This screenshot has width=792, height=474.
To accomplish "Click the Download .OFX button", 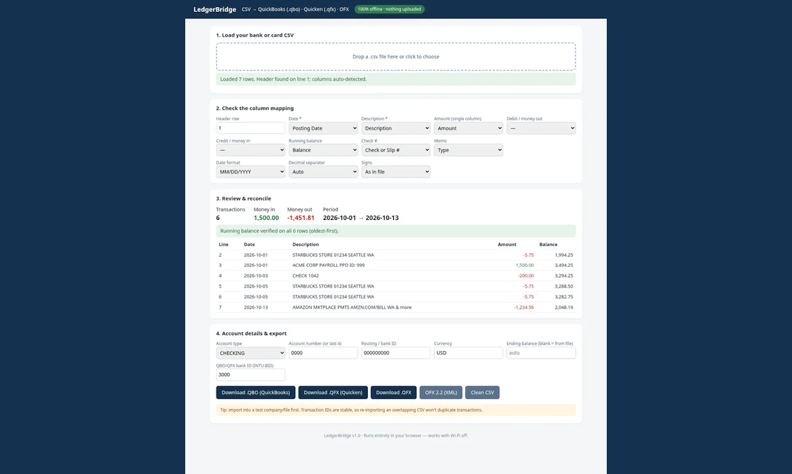I will click(x=394, y=393).
